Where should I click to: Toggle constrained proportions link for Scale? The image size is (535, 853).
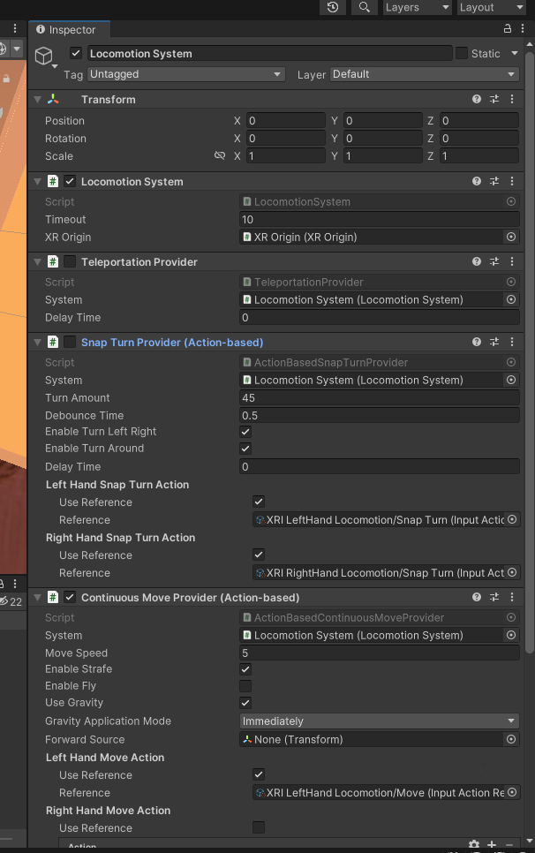pos(220,156)
